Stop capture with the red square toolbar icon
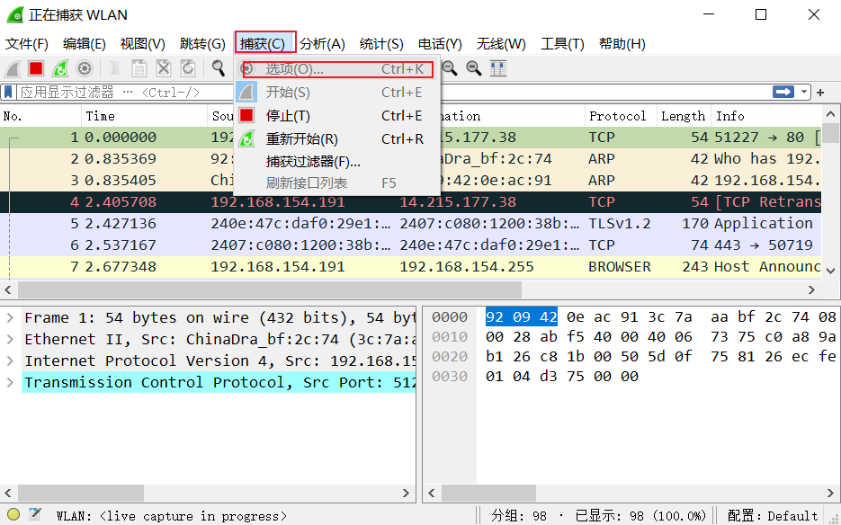This screenshot has height=525, width=841. [36, 68]
